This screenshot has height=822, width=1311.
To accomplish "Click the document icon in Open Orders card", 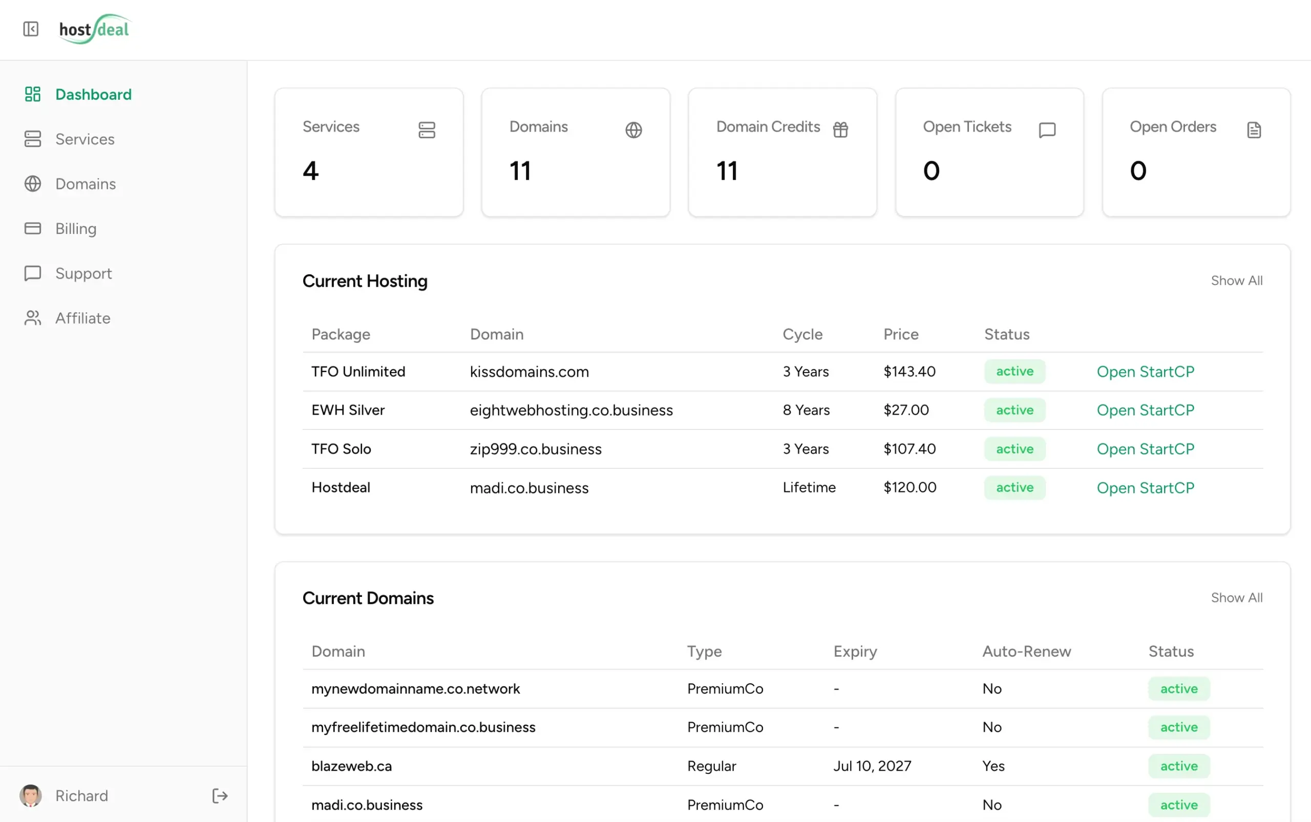I will 1254,130.
